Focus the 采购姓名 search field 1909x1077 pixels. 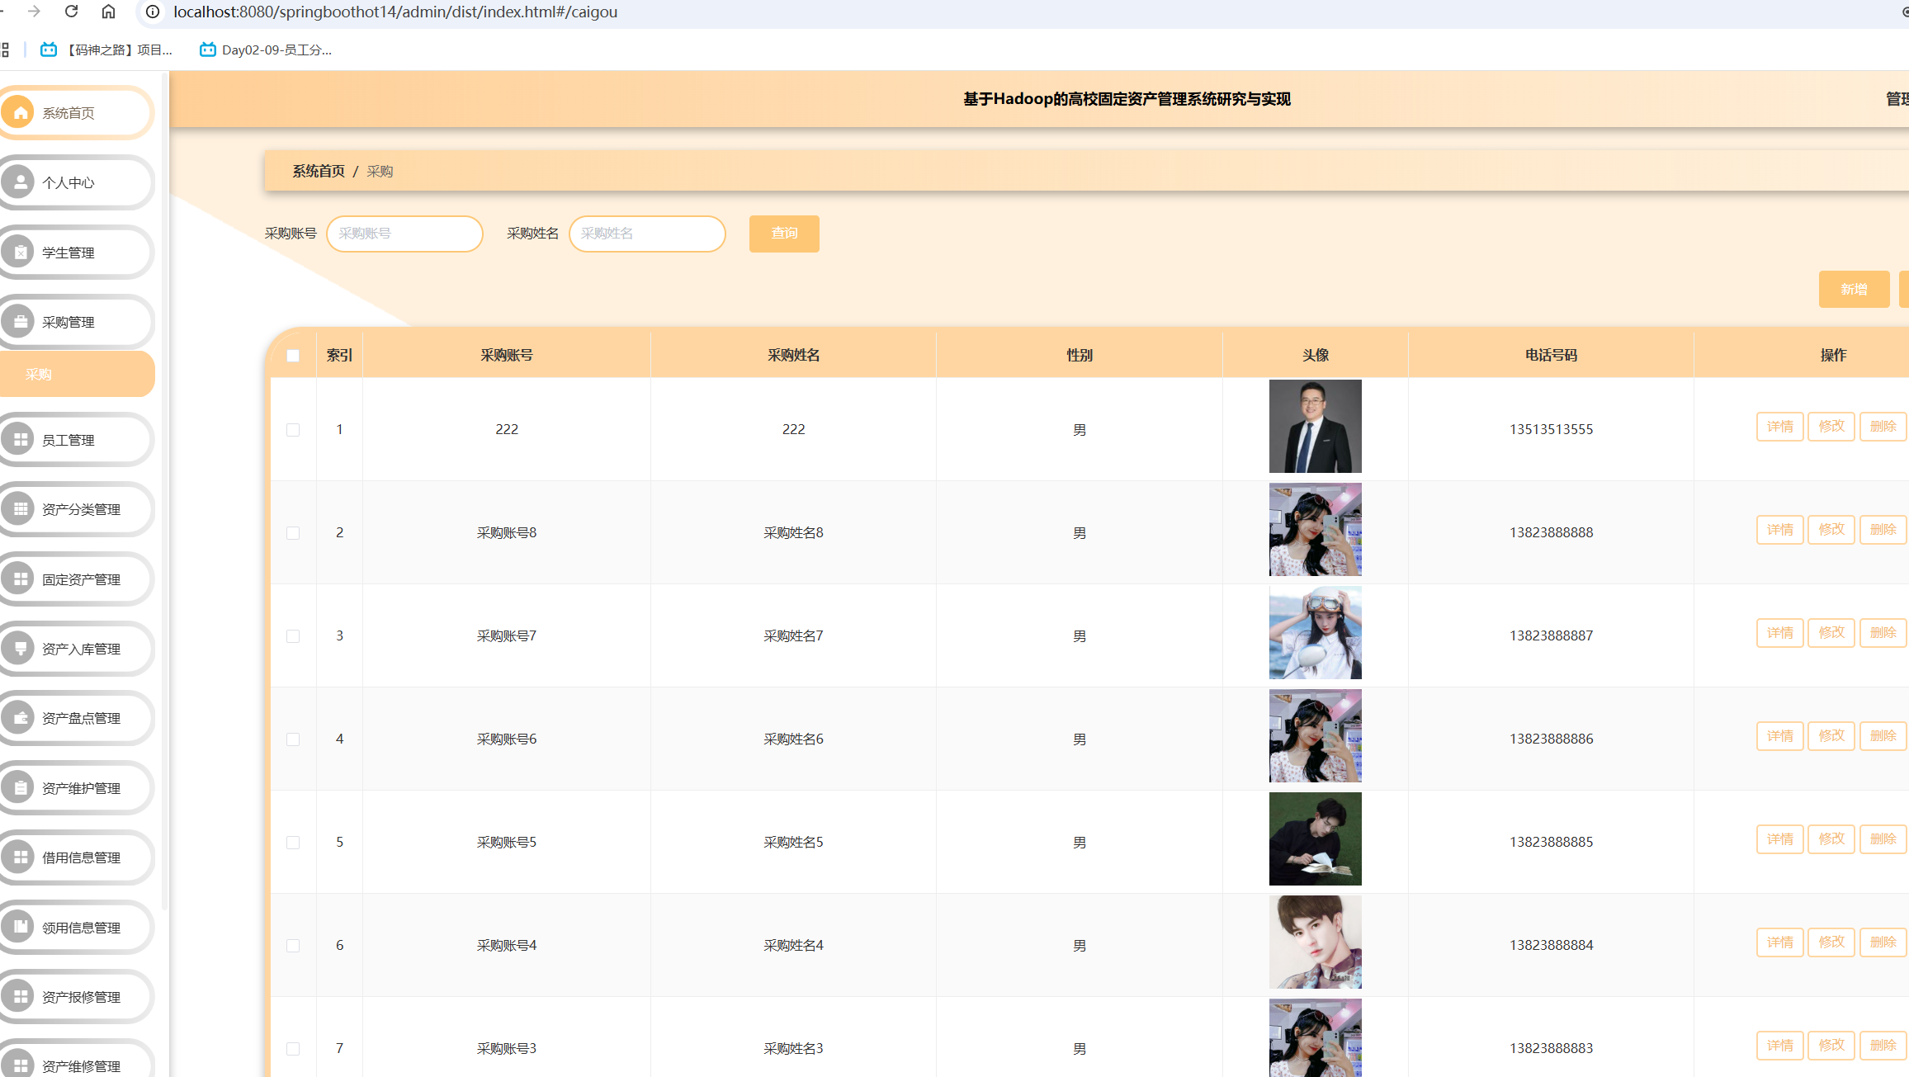point(647,234)
